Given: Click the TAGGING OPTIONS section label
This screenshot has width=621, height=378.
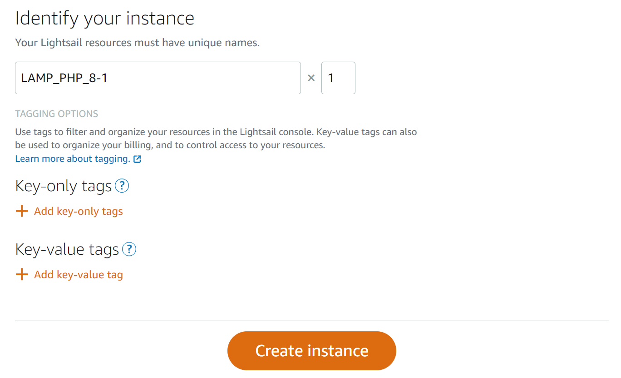Looking at the screenshot, I should pos(57,114).
